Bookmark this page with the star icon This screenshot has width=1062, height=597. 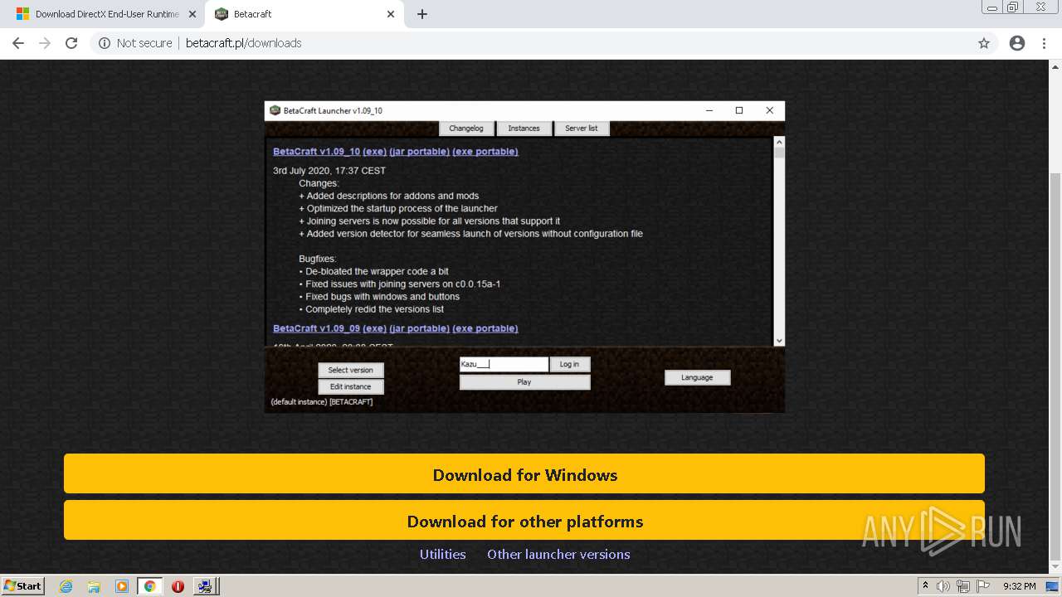(984, 43)
